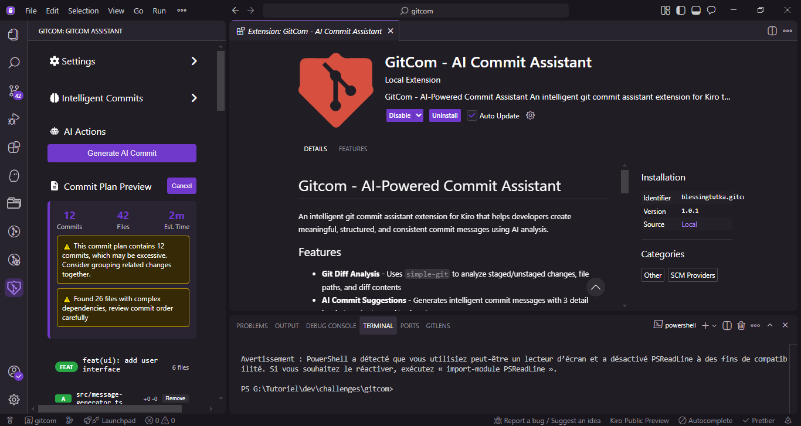Open Source Control with the 42 badge

click(13, 91)
